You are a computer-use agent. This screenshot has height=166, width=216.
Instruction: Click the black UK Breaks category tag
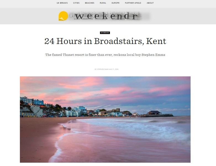coord(105,33)
